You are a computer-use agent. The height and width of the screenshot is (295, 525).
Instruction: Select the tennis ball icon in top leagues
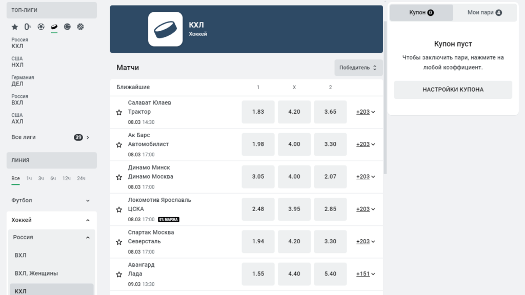pyautogui.click(x=67, y=27)
